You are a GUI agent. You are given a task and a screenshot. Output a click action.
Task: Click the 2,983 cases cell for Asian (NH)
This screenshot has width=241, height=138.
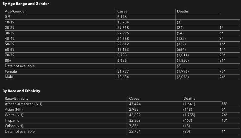134,109
